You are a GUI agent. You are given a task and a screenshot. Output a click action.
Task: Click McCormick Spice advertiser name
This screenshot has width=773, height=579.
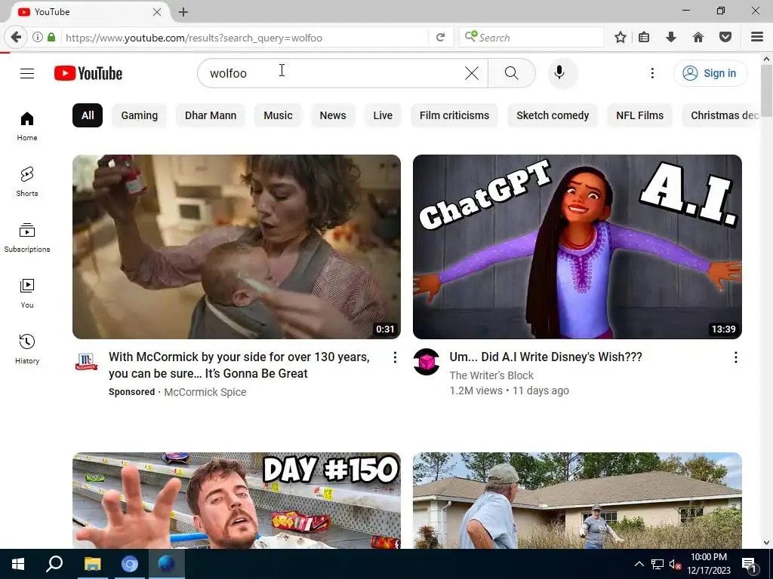coord(205,392)
